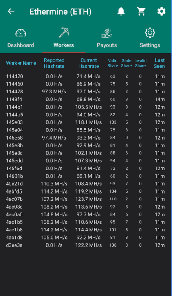The image size is (172, 296).
Task: Open the top-right gear settings icon
Action: (161, 11)
